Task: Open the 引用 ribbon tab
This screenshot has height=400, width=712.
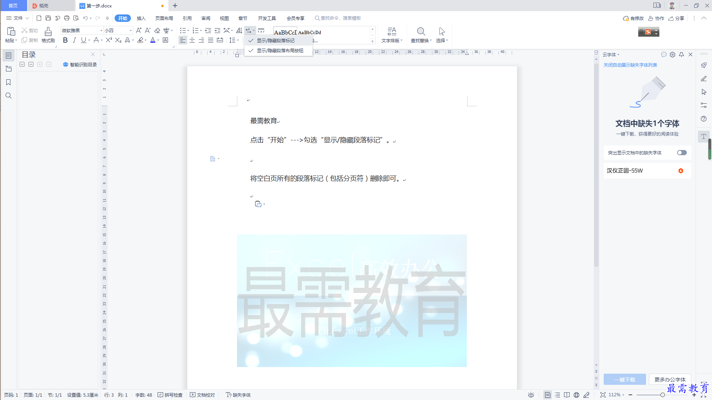Action: (x=187, y=18)
